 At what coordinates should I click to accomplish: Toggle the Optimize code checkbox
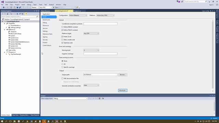(x=62, y=43)
